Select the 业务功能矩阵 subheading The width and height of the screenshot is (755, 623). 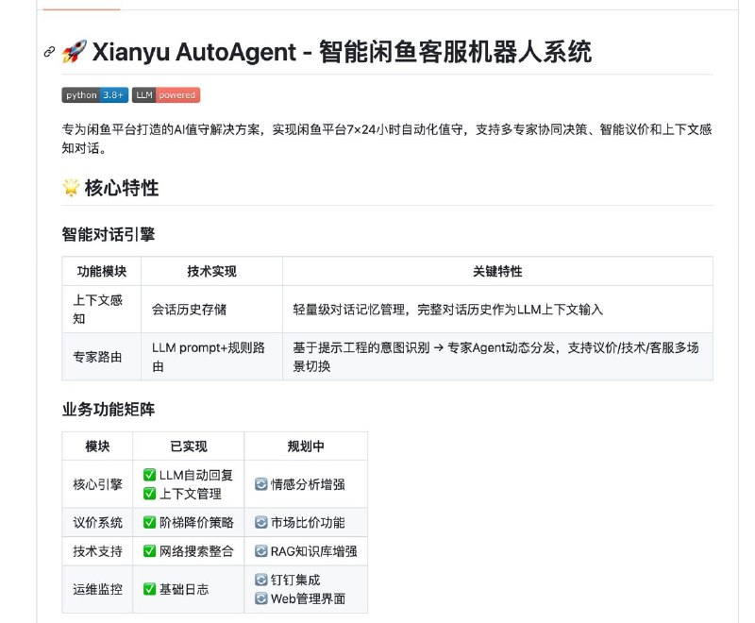click(x=109, y=410)
